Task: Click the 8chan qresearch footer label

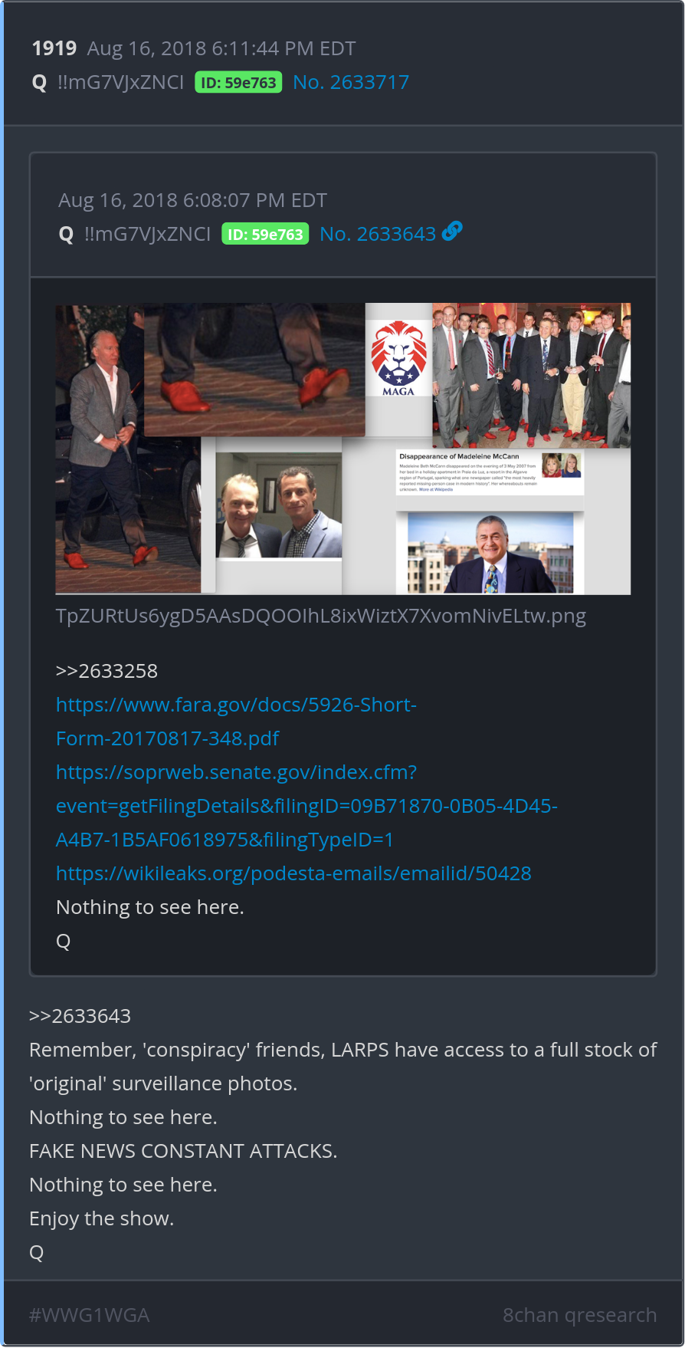Action: click(x=579, y=1315)
